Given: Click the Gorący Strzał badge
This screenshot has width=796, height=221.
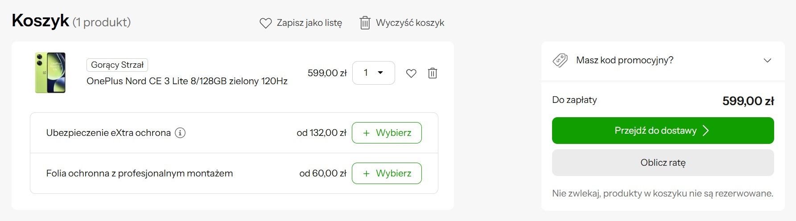Looking at the screenshot, I should click(117, 65).
